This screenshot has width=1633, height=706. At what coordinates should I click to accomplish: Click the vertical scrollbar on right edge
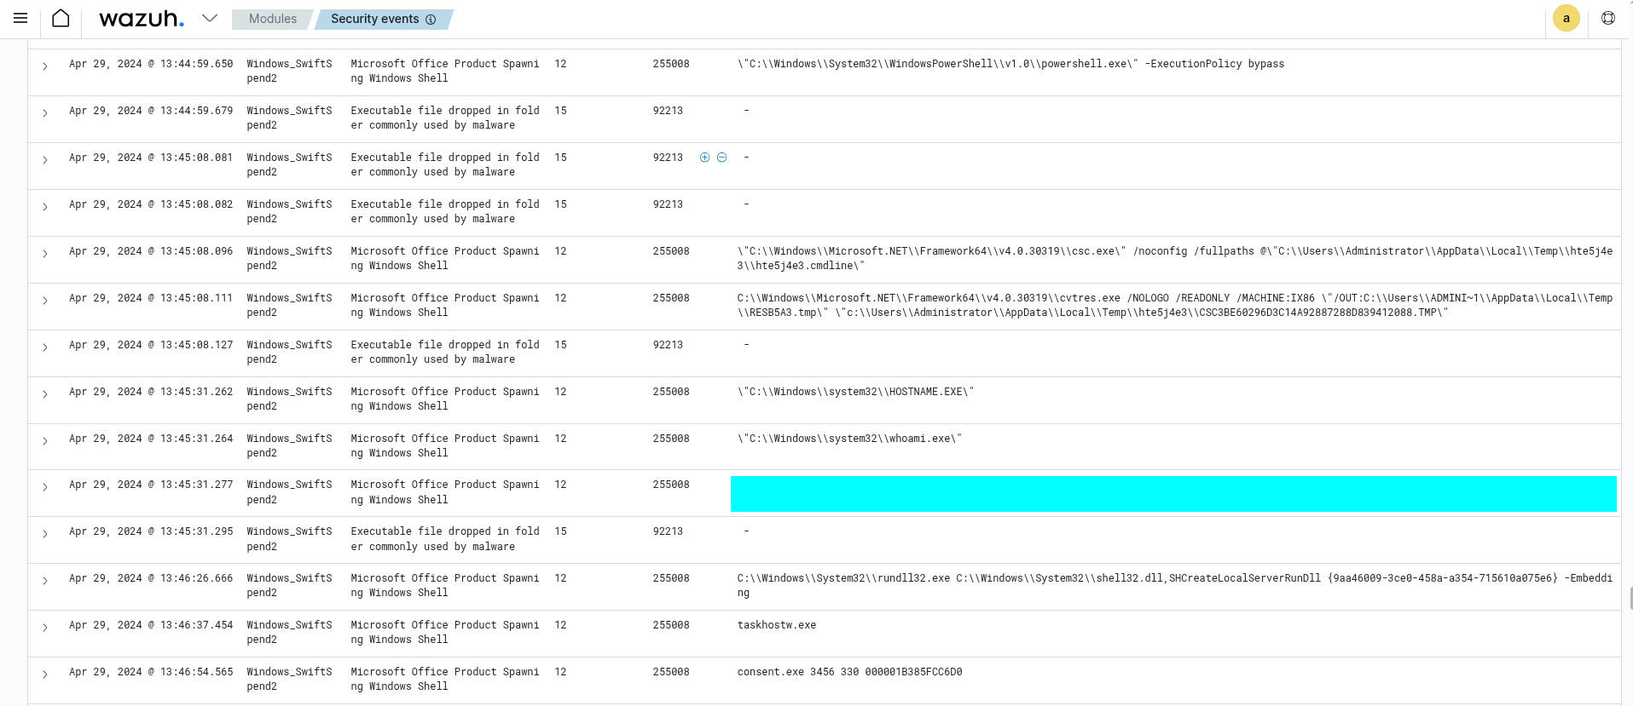pos(1630,598)
